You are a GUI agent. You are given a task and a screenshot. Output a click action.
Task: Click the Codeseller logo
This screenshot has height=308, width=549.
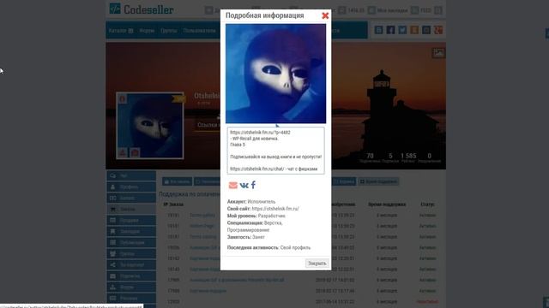(x=142, y=9)
